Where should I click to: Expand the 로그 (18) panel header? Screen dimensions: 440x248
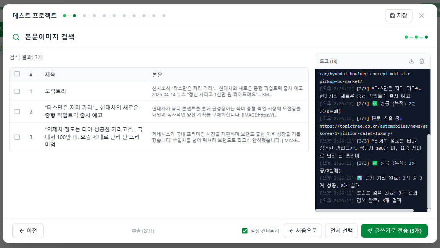(x=328, y=61)
